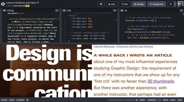Collapse the fold arrow at JS function line
Viewport: 184px width, 102px height.
click(x=124, y=21)
